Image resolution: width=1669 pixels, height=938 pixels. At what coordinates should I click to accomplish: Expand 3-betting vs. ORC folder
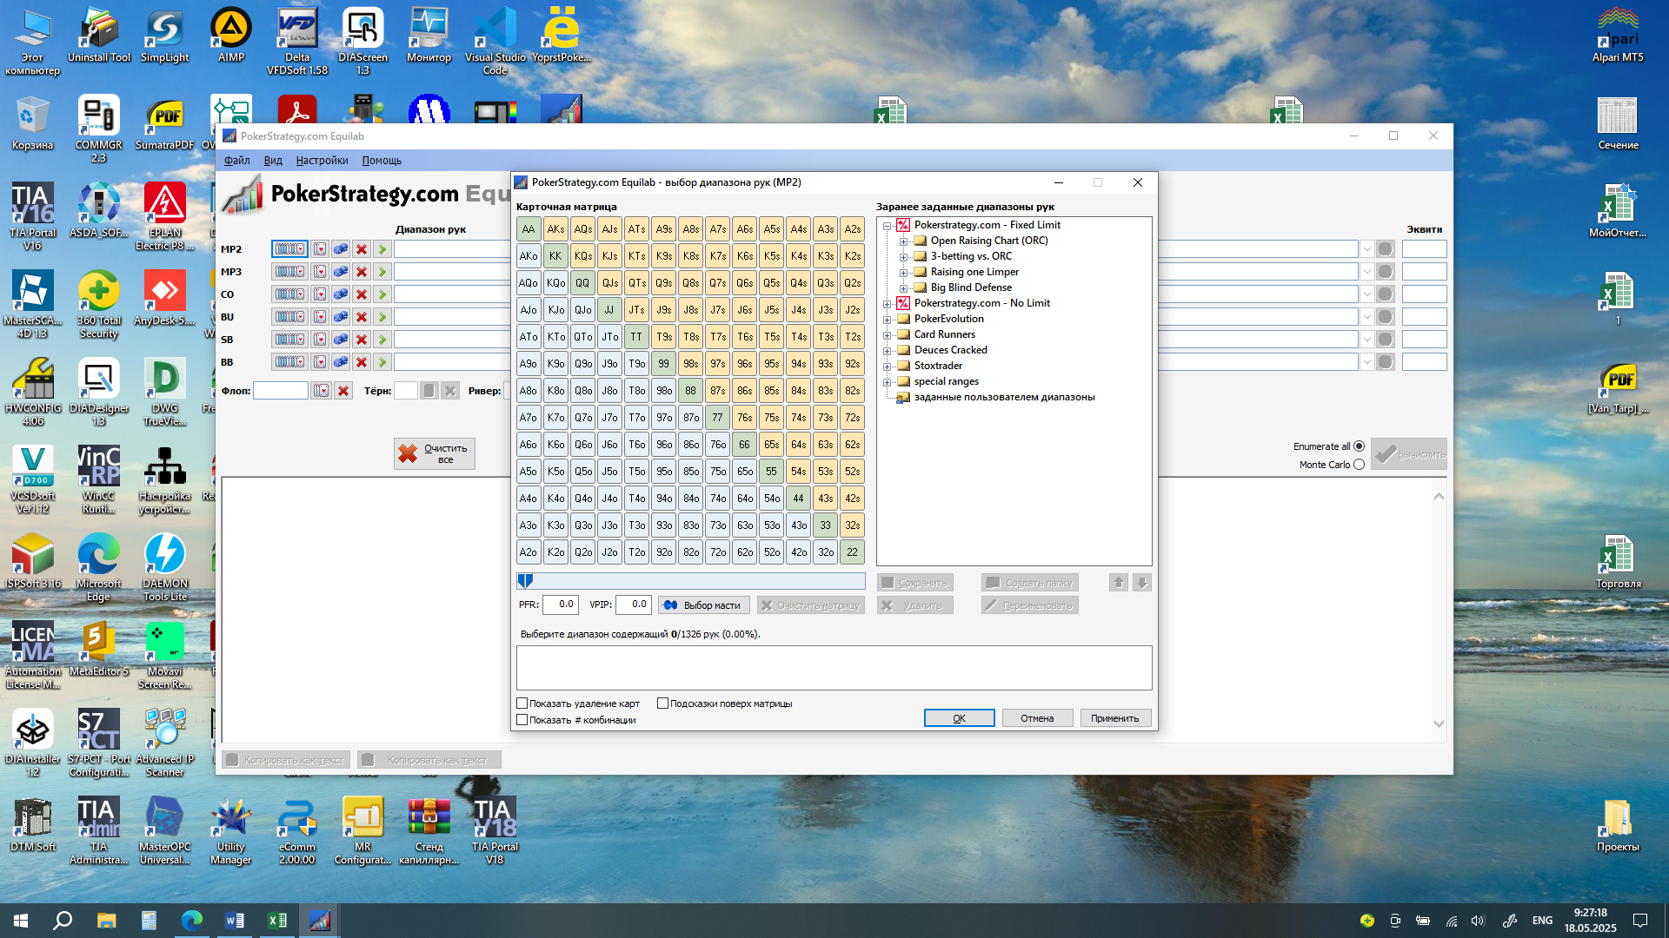coord(904,257)
